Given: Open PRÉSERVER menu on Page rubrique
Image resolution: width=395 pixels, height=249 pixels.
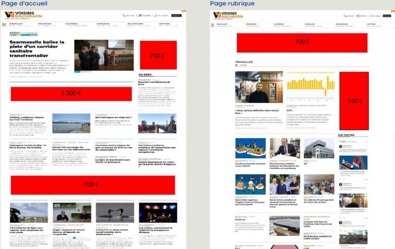Looking at the screenshot, I should click(x=251, y=24).
